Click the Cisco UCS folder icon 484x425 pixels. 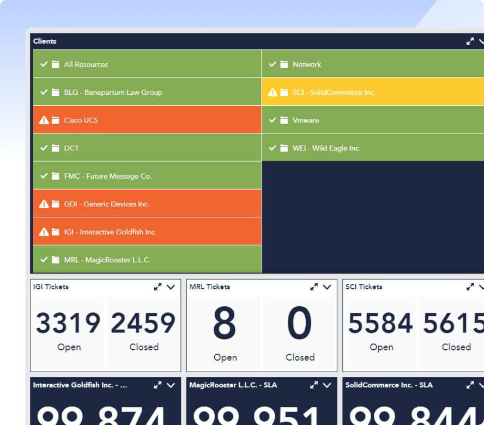tap(55, 120)
